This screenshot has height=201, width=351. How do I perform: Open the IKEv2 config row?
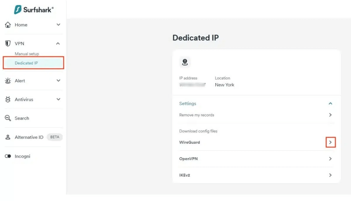[257, 175]
